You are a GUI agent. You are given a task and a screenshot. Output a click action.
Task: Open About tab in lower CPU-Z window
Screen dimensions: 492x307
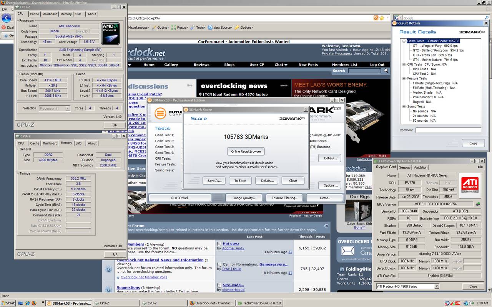[92, 144]
